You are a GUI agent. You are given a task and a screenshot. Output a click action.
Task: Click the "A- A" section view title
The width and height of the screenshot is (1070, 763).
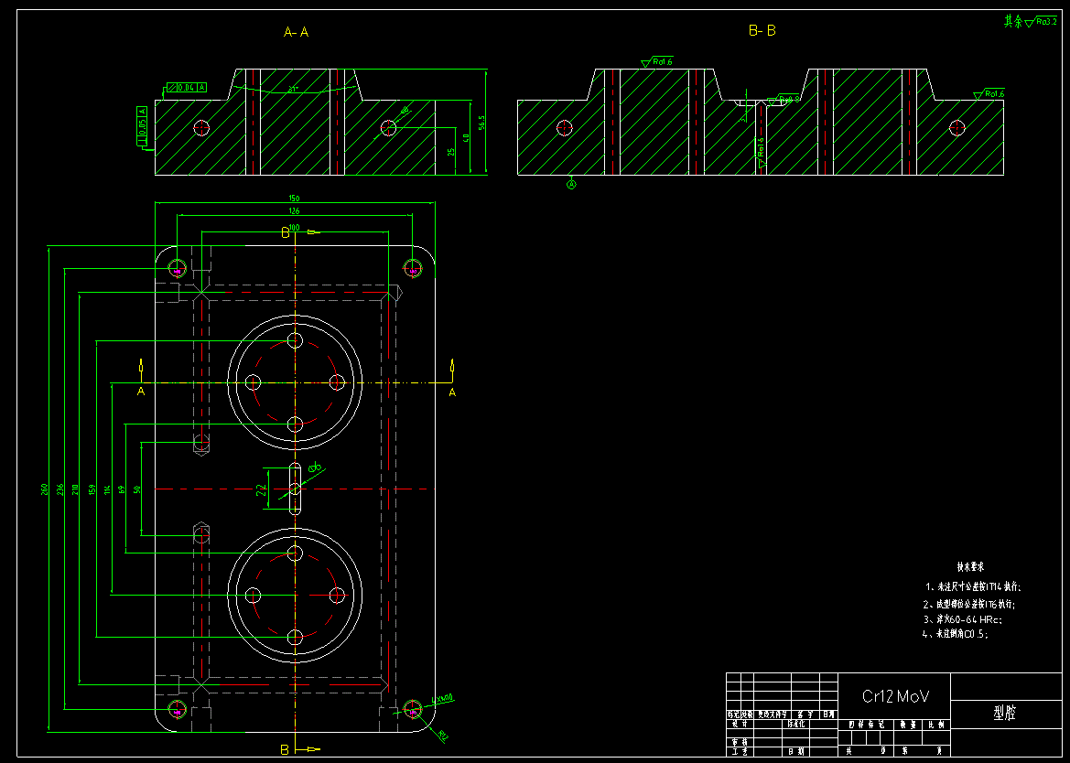(x=297, y=32)
